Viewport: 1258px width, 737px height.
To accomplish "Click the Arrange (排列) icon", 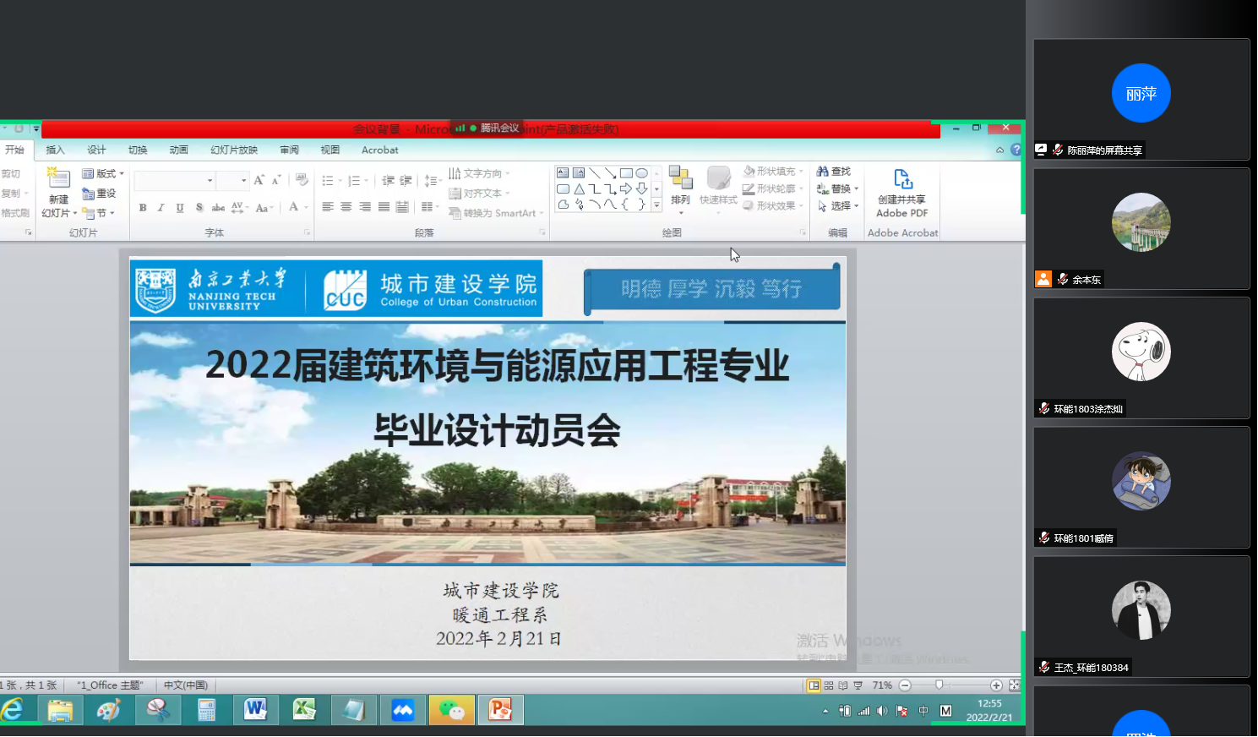I will click(x=680, y=185).
